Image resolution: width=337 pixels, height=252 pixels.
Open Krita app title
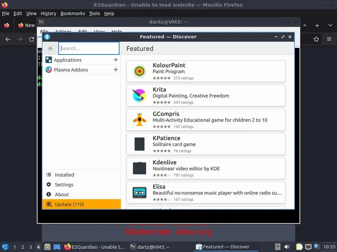[x=159, y=89]
